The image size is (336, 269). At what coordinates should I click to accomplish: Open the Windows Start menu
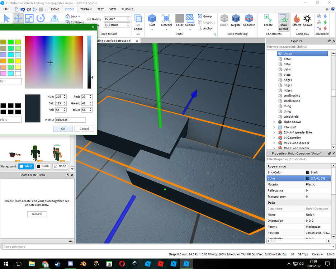[6, 264]
